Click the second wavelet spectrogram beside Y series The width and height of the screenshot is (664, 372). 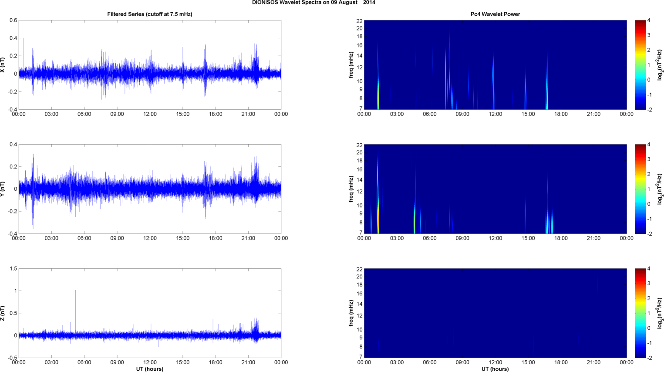click(x=495, y=189)
